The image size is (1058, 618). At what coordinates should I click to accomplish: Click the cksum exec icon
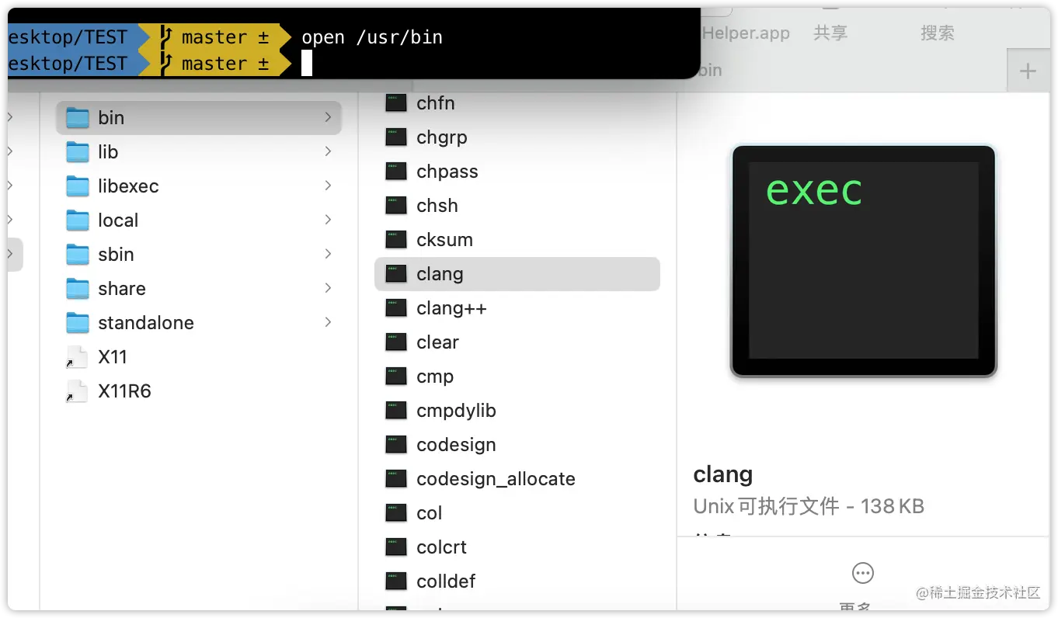(396, 240)
